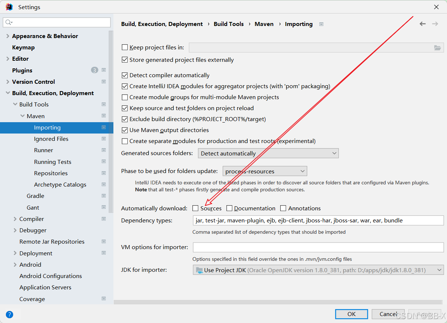447x323 pixels.
Task: Expand the Version Control section
Action: coord(8,82)
